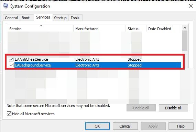Click the Disable all button

(x=173, y=108)
